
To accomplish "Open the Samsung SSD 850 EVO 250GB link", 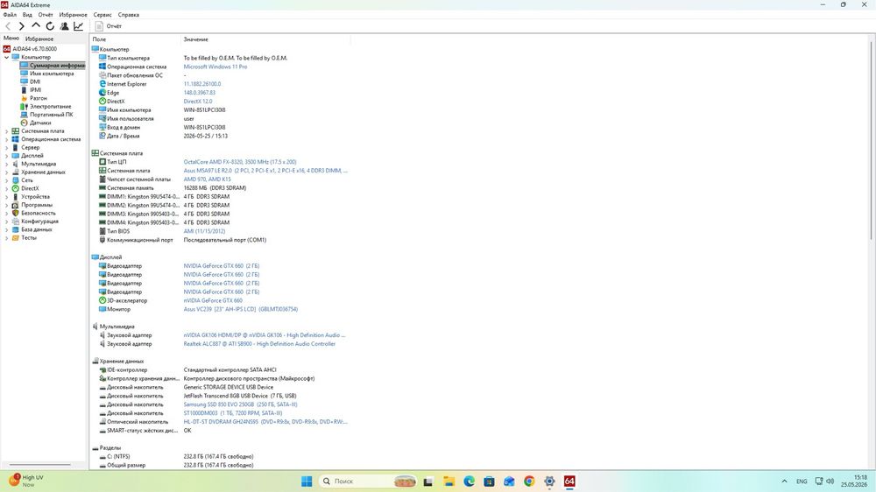I will [240, 404].
